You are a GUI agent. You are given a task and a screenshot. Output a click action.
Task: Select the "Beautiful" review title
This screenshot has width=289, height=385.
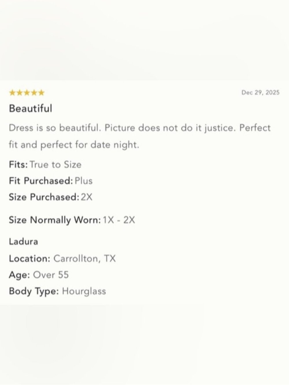(31, 109)
